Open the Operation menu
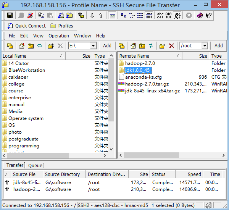Viewport: 229px width, 210px height. tap(59, 36)
